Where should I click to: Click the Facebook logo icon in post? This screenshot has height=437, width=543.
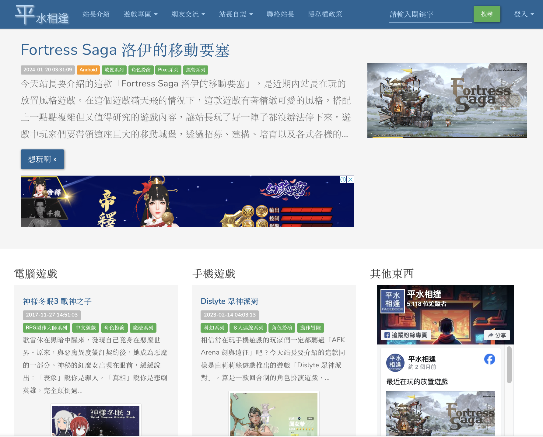[489, 359]
